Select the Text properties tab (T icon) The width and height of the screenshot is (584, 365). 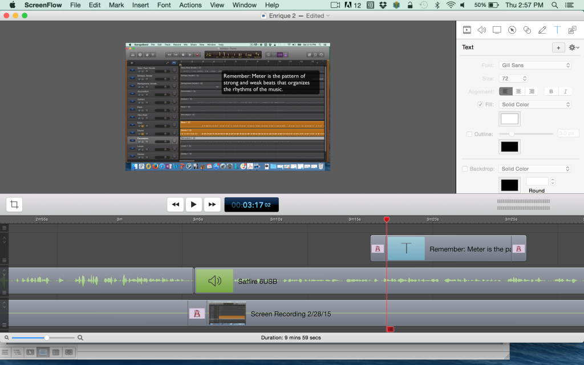click(x=557, y=30)
